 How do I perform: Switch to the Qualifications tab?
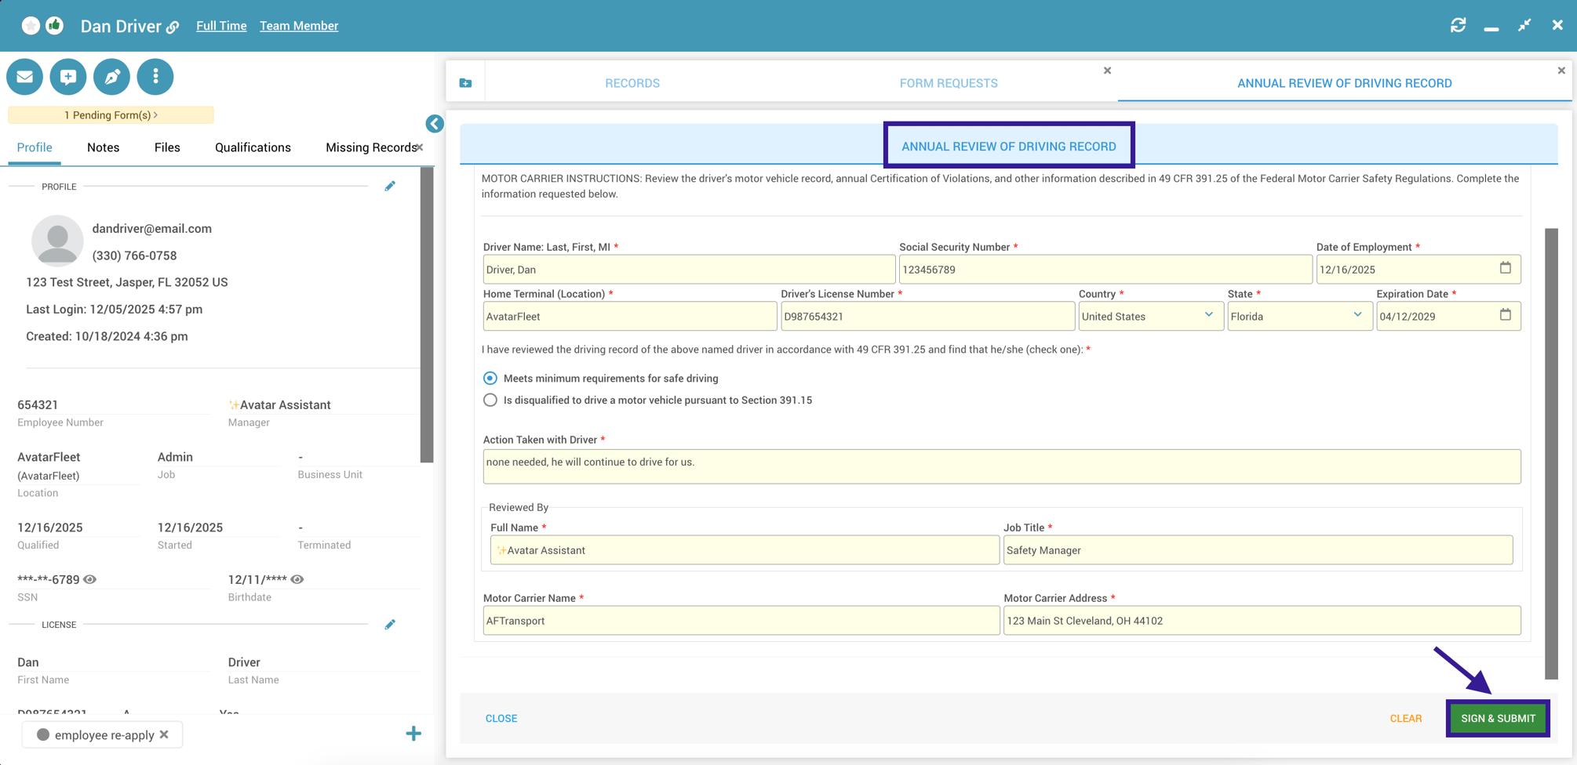253,147
